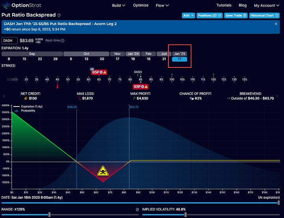284x218 pixels.
Task: Click the date slider handle at expiration
Action: pos(278,203)
